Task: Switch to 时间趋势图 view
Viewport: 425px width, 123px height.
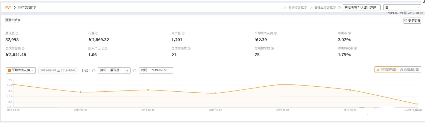Action: pyautogui.click(x=386, y=70)
